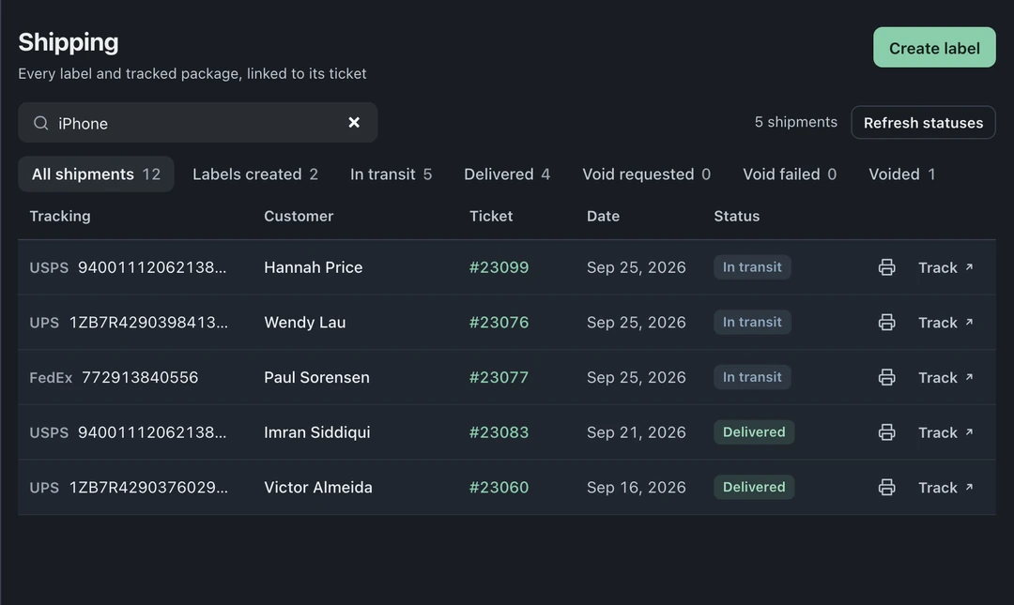The width and height of the screenshot is (1014, 605).
Task: Track Paul Sorensen's FedEx package
Action: point(945,377)
